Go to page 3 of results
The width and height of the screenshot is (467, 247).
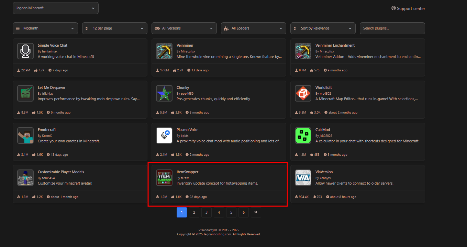(207, 212)
